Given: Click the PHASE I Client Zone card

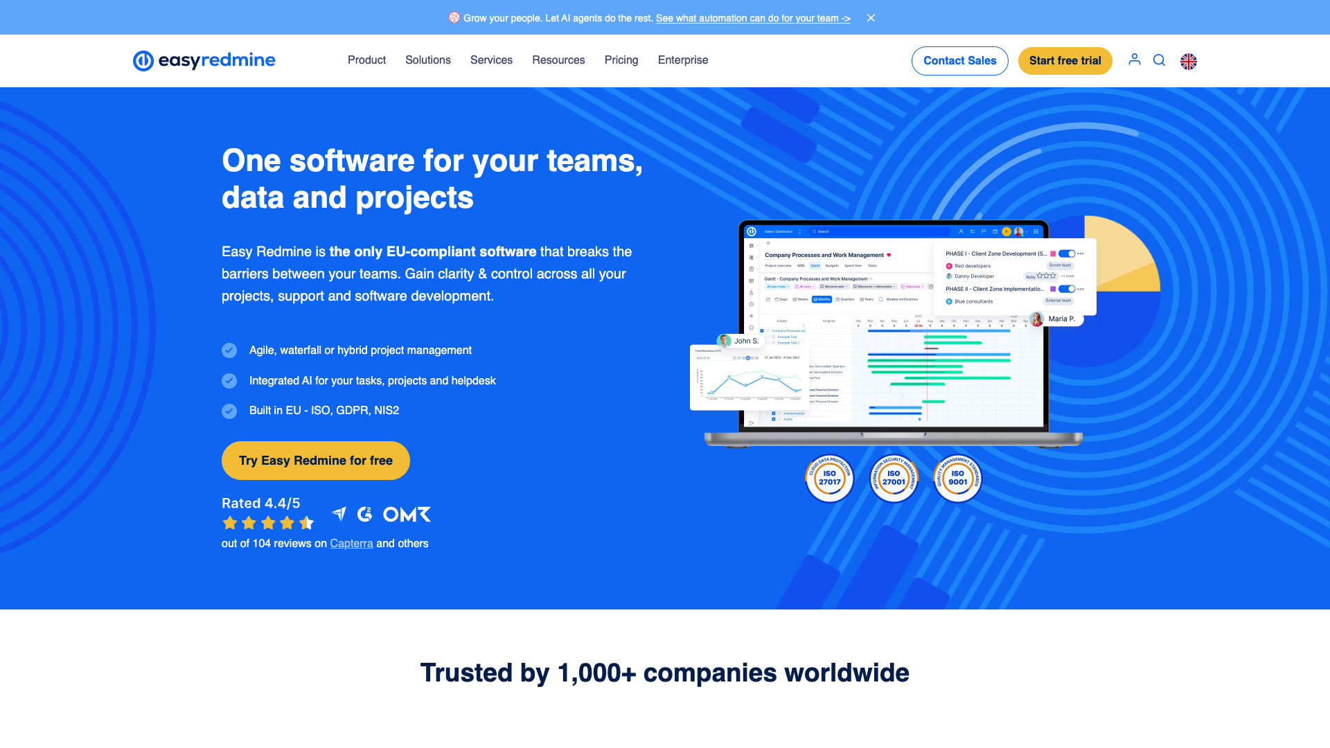Looking at the screenshot, I should click(1015, 276).
